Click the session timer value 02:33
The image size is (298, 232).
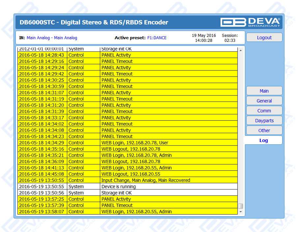point(229,41)
